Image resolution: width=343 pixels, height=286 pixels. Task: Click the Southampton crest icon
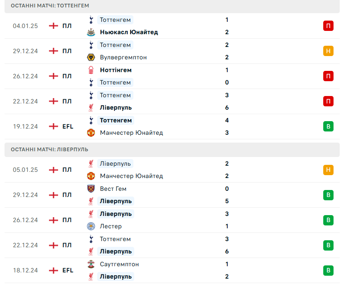click(91, 264)
